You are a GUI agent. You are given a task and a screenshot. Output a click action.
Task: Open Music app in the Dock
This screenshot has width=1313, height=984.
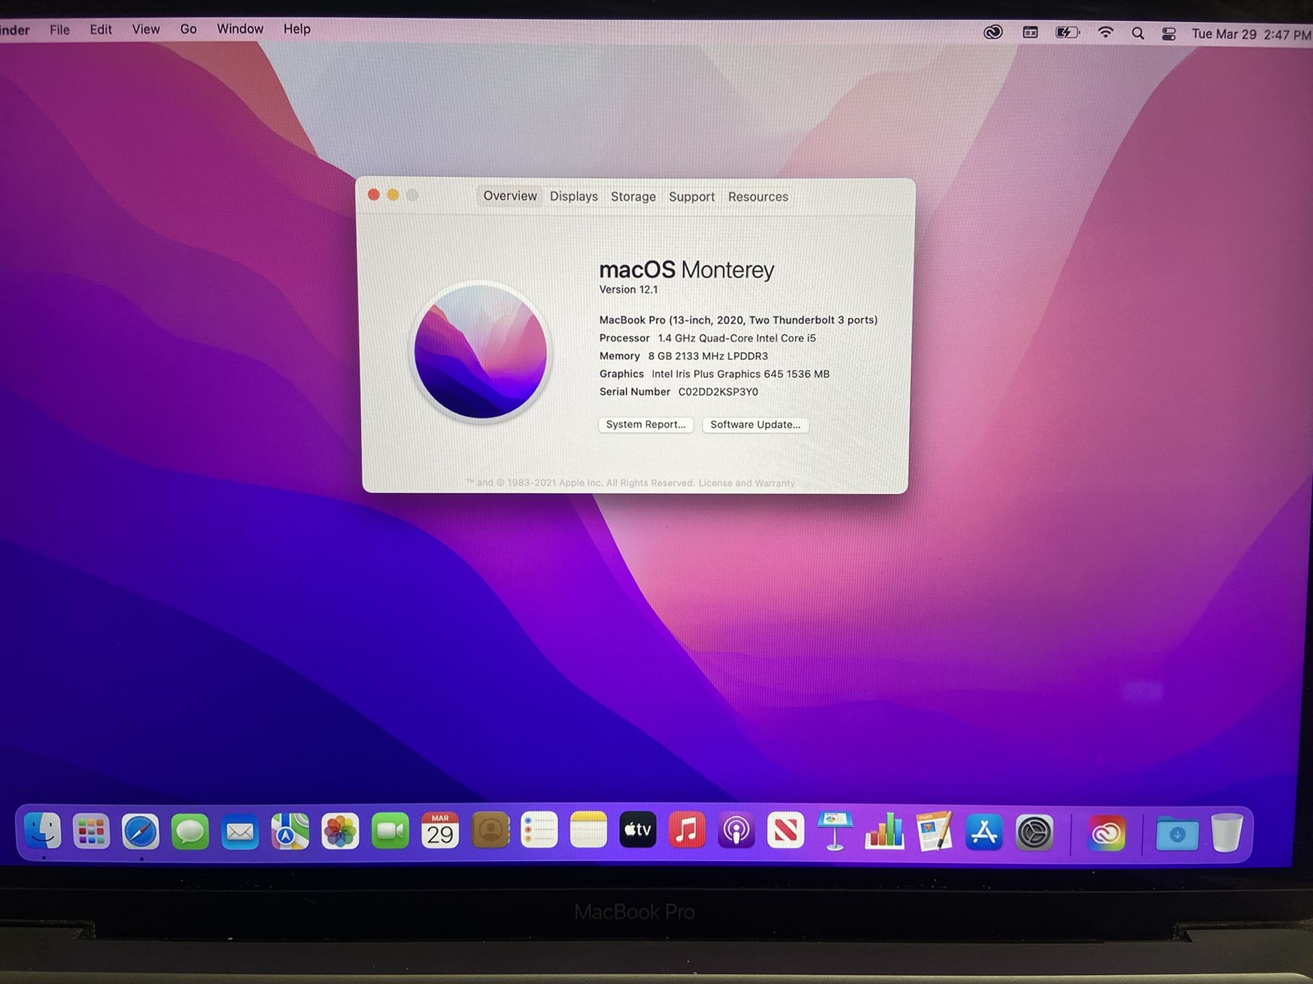(687, 830)
